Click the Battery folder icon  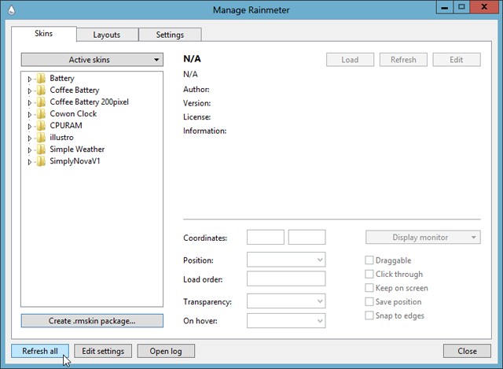41,78
